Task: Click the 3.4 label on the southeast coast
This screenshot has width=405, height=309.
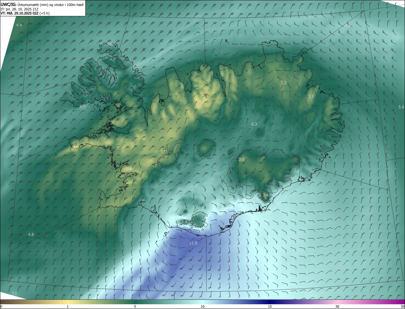Action: (265, 195)
